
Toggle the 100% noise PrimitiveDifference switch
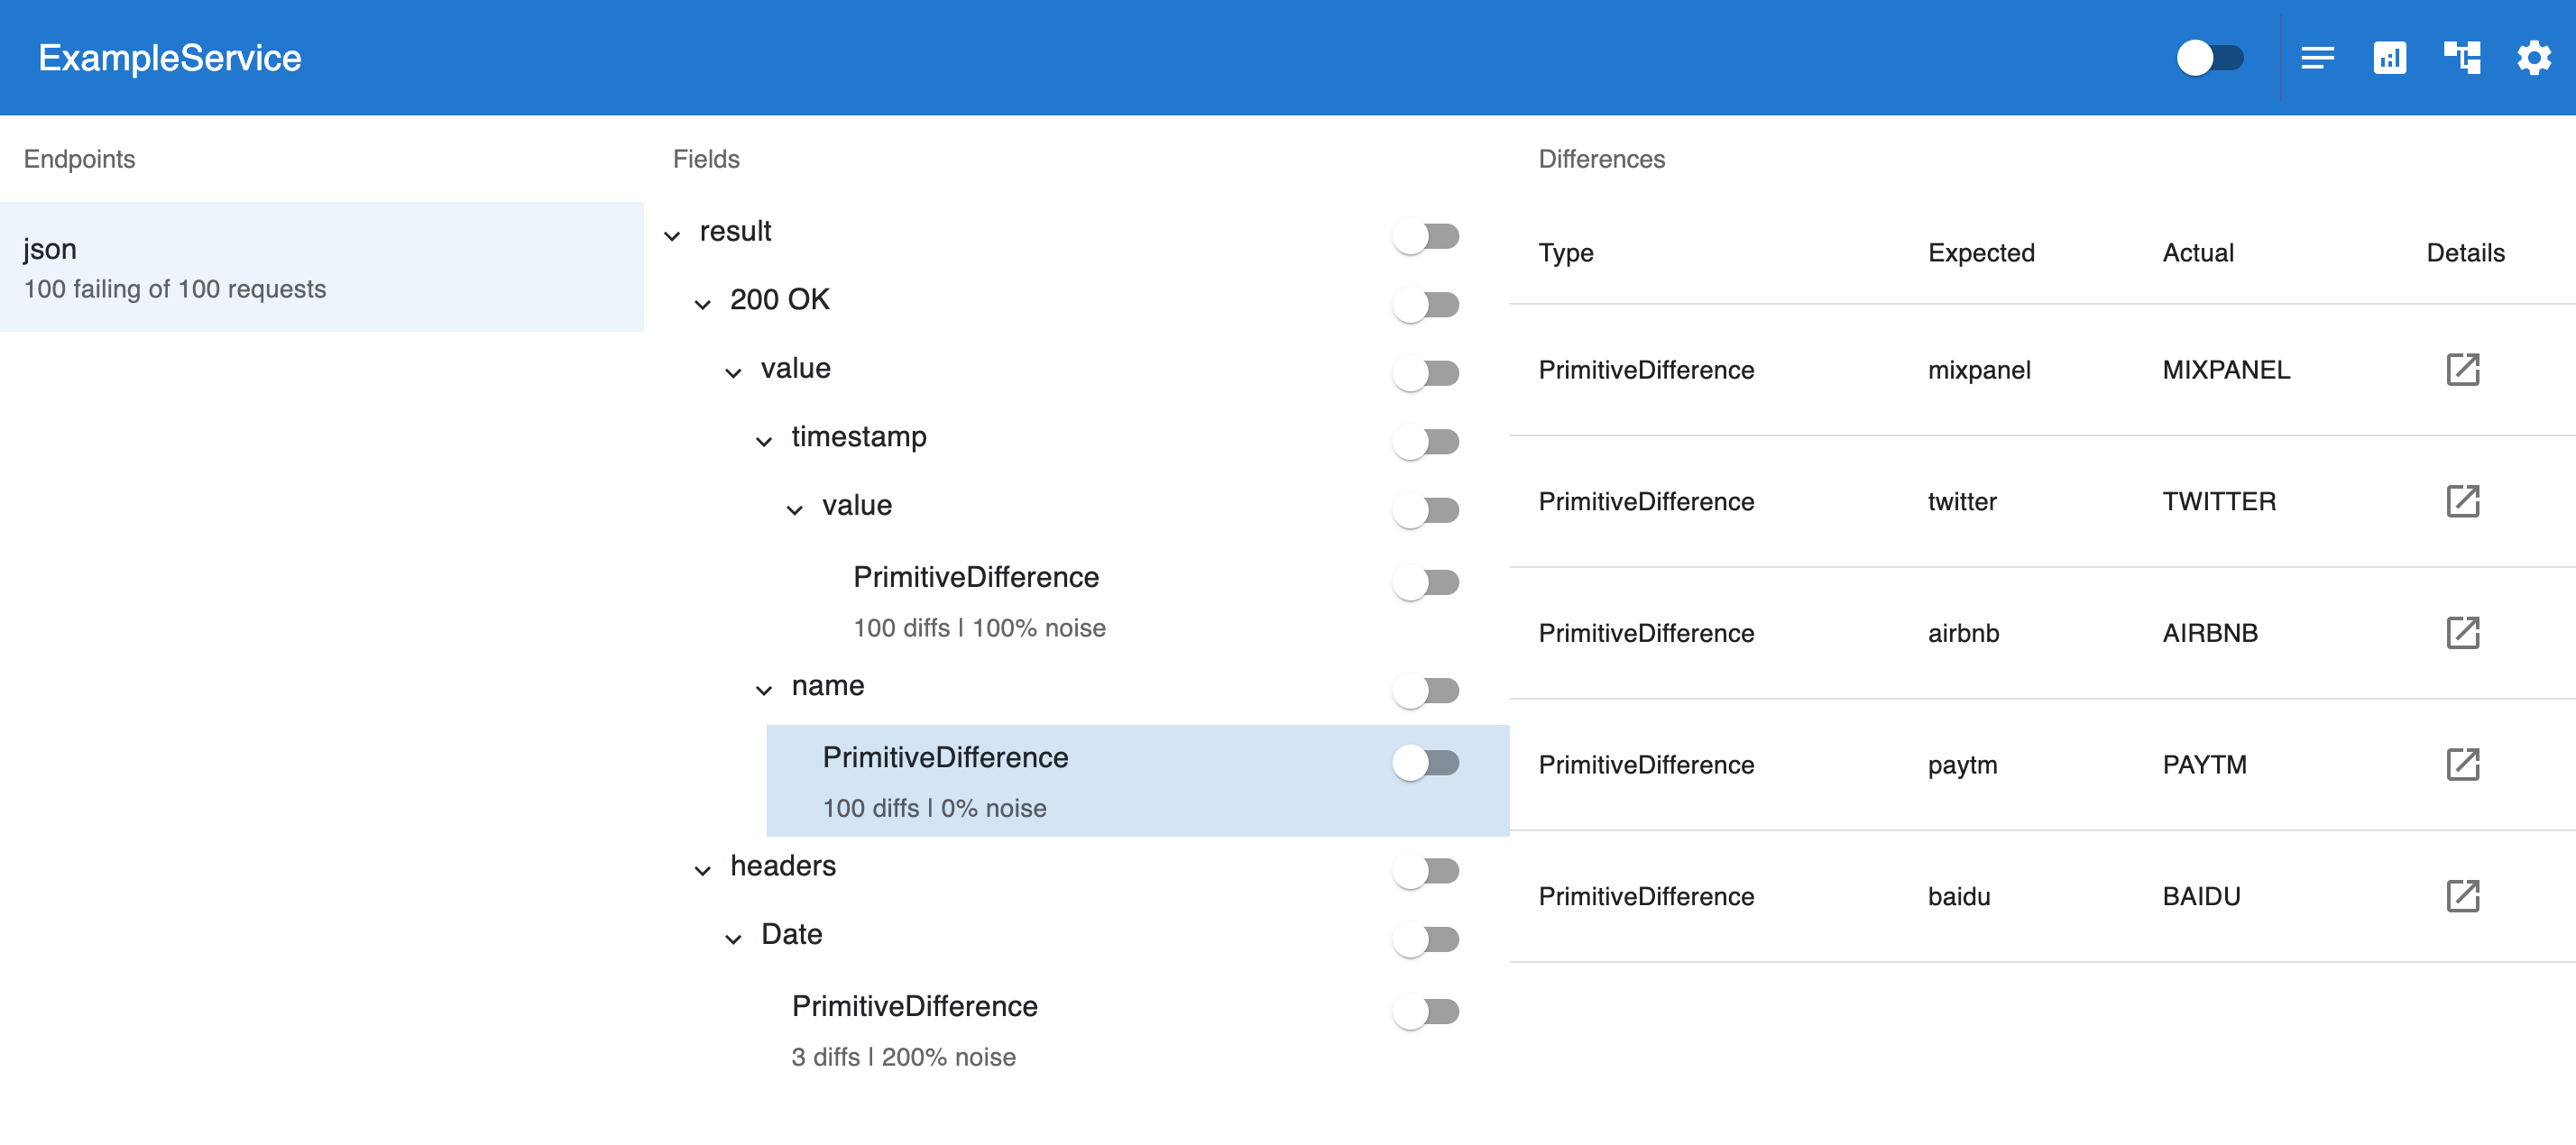tap(1426, 582)
